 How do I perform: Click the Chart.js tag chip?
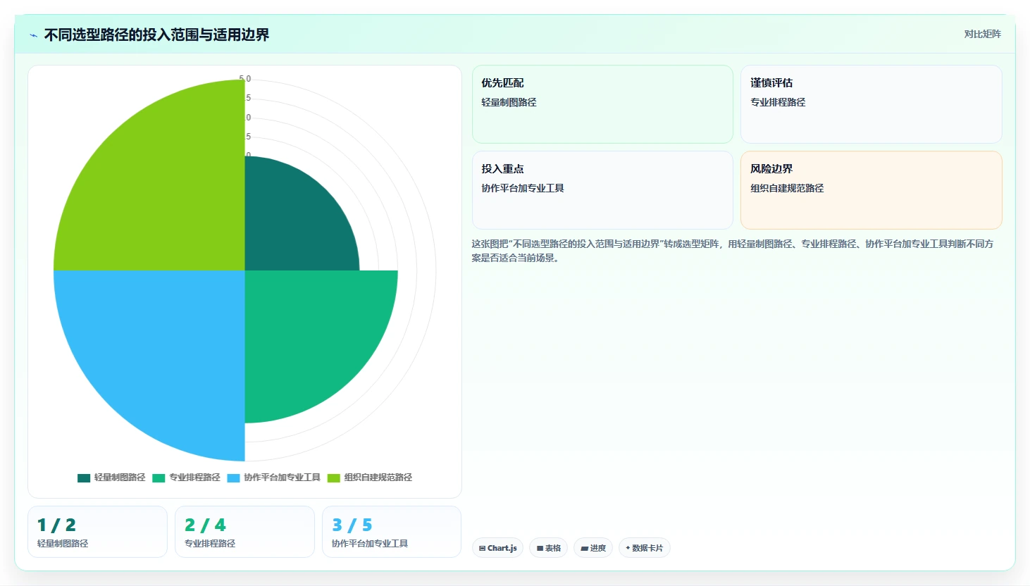coord(497,548)
